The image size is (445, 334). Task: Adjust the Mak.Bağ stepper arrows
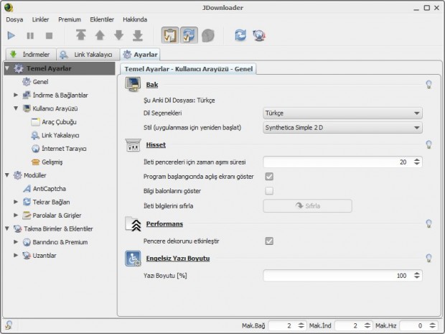click(x=301, y=325)
